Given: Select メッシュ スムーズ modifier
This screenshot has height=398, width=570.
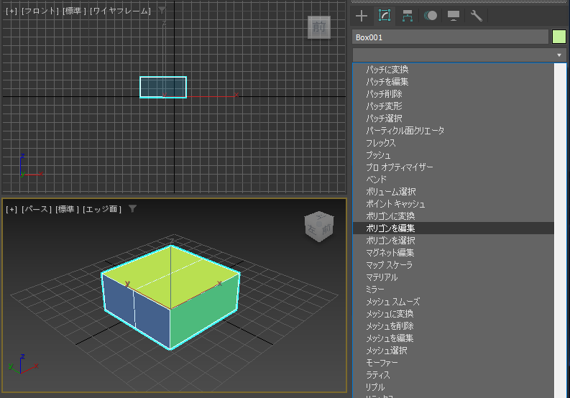Looking at the screenshot, I should click(454, 301).
